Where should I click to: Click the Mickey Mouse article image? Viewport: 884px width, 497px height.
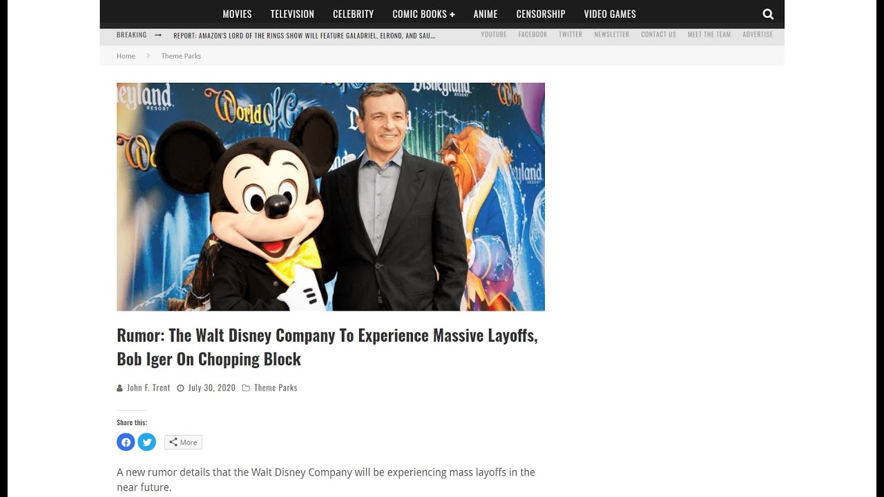click(x=331, y=197)
